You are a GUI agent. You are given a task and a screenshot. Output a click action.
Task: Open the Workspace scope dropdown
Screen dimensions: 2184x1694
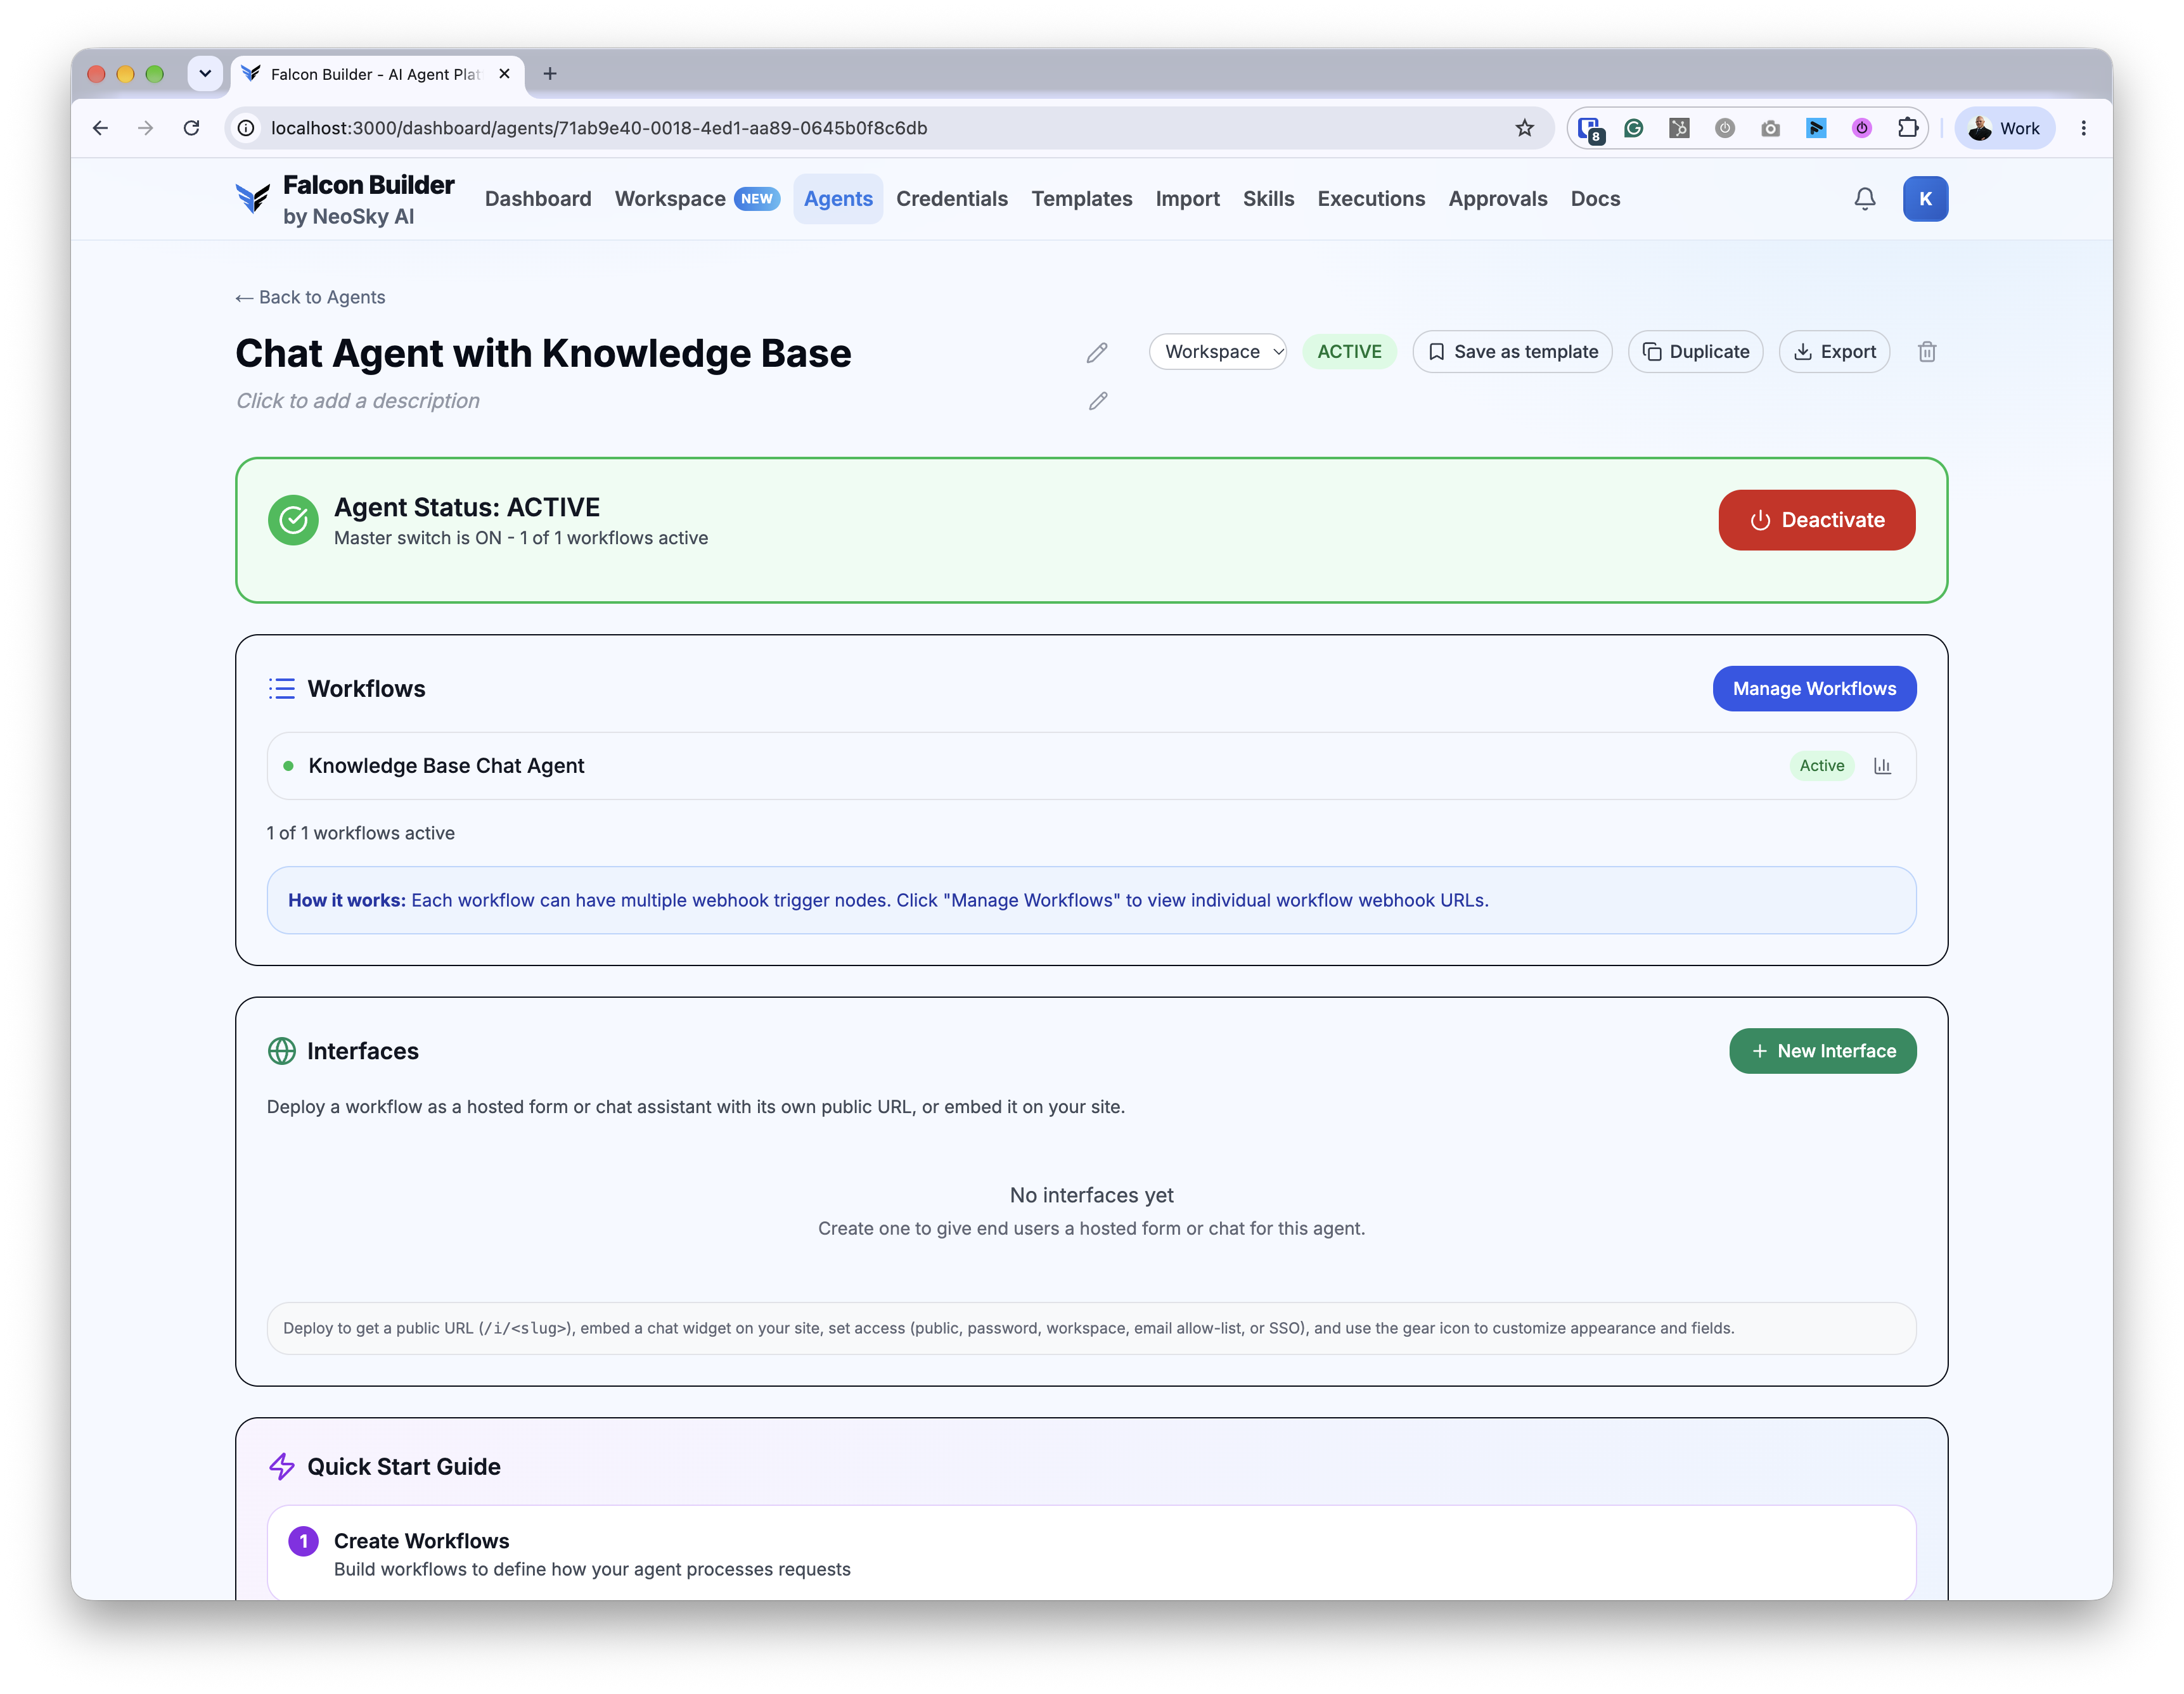tap(1217, 352)
